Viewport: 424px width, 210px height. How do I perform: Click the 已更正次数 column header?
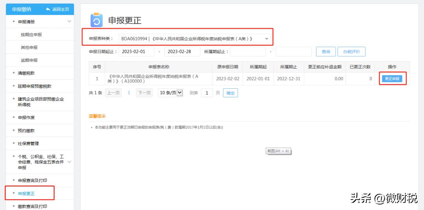pyautogui.click(x=360, y=67)
